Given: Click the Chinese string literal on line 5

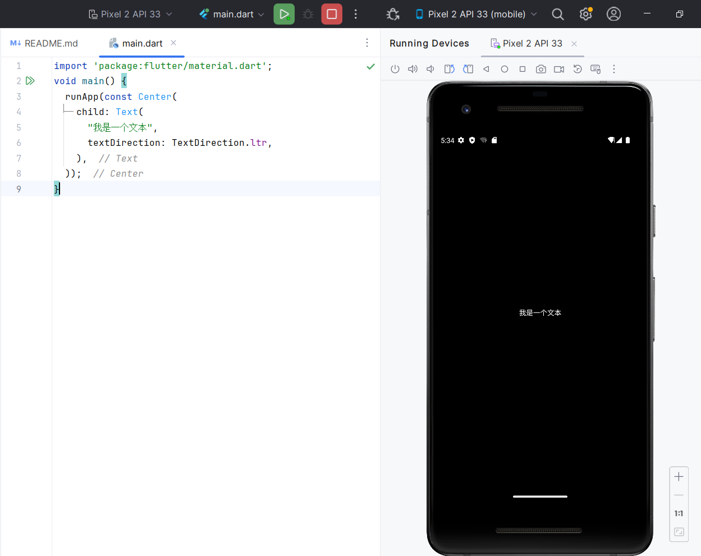Looking at the screenshot, I should coord(120,127).
